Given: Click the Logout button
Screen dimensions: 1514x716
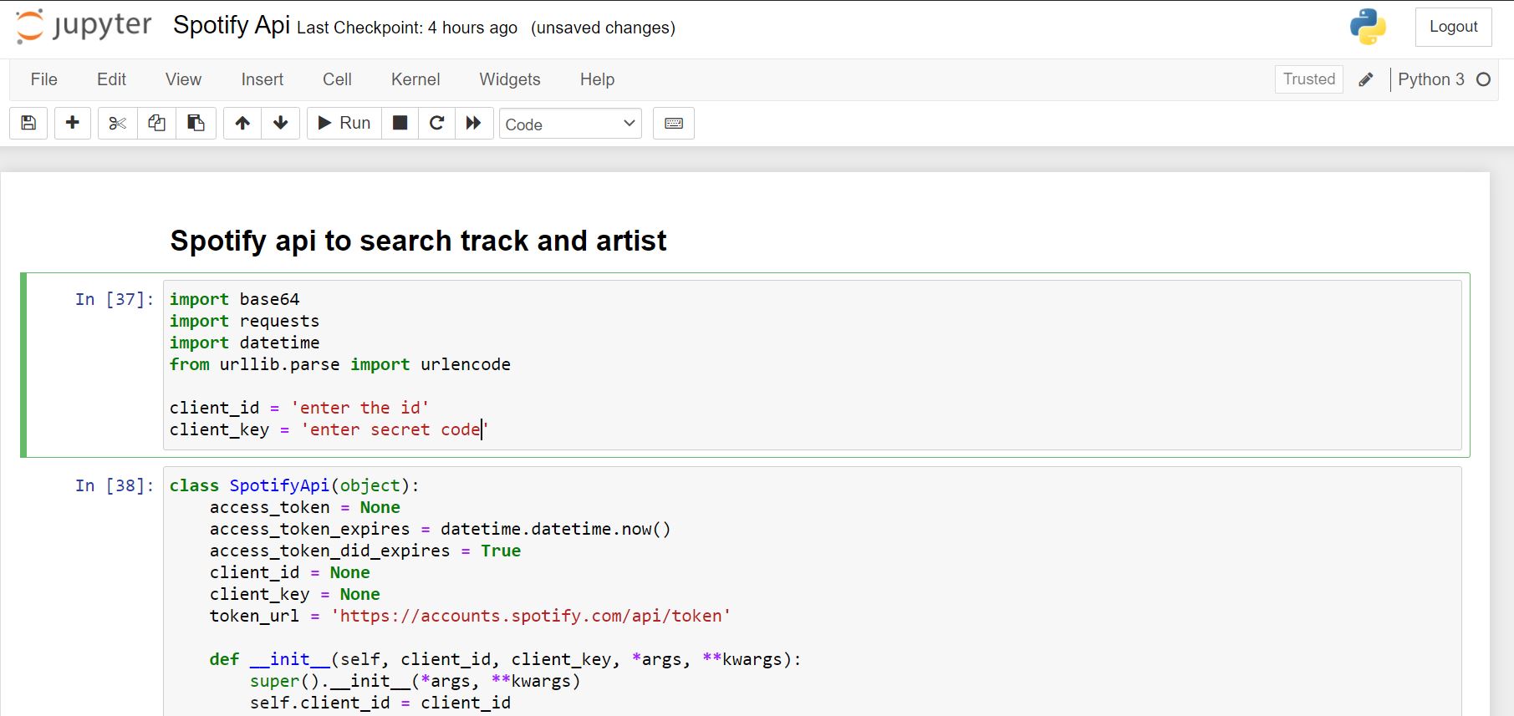Looking at the screenshot, I should [x=1454, y=27].
